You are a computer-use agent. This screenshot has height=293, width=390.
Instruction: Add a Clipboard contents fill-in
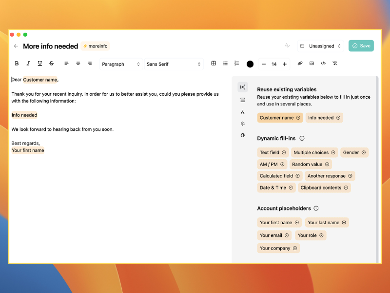click(x=324, y=188)
